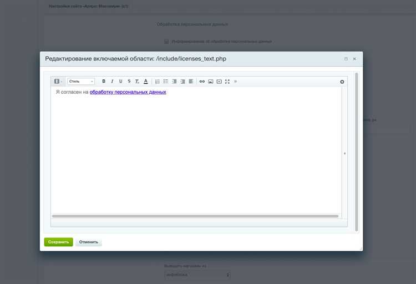Image resolution: width=416 pixels, height=284 pixels.
Task: Insert an image into the editor
Action: [211, 82]
